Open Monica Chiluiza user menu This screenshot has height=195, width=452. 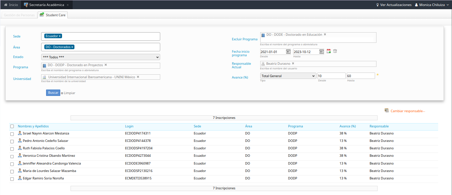[x=431, y=5]
